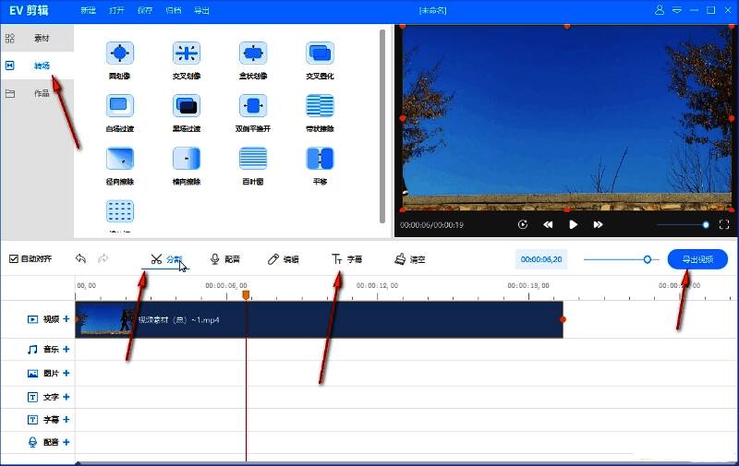Click the 编辑 edit button in toolbar
739x466 pixels.
[x=283, y=259]
